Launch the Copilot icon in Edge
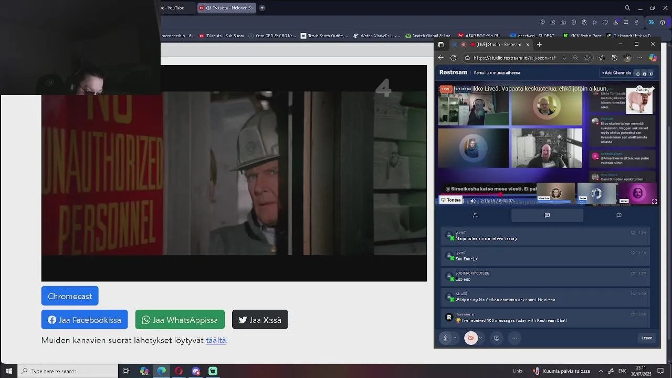Screen dimensions: 672x378 [653, 58]
